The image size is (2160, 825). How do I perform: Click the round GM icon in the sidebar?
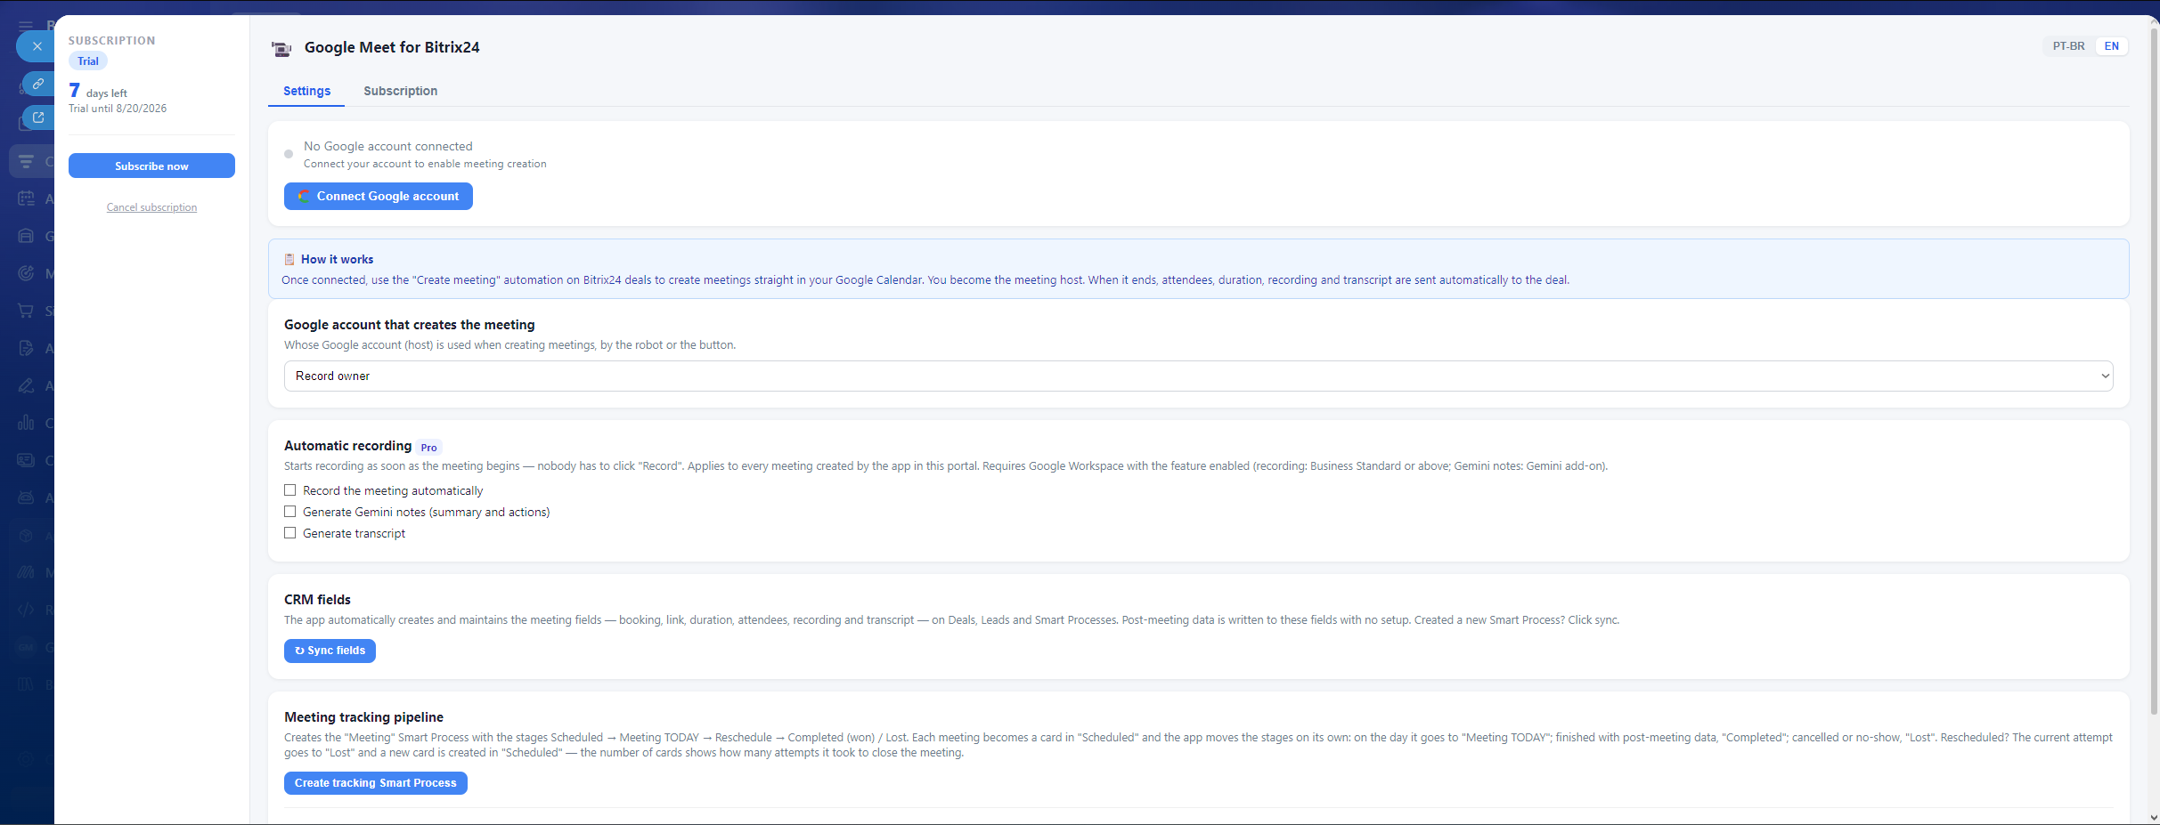click(26, 647)
